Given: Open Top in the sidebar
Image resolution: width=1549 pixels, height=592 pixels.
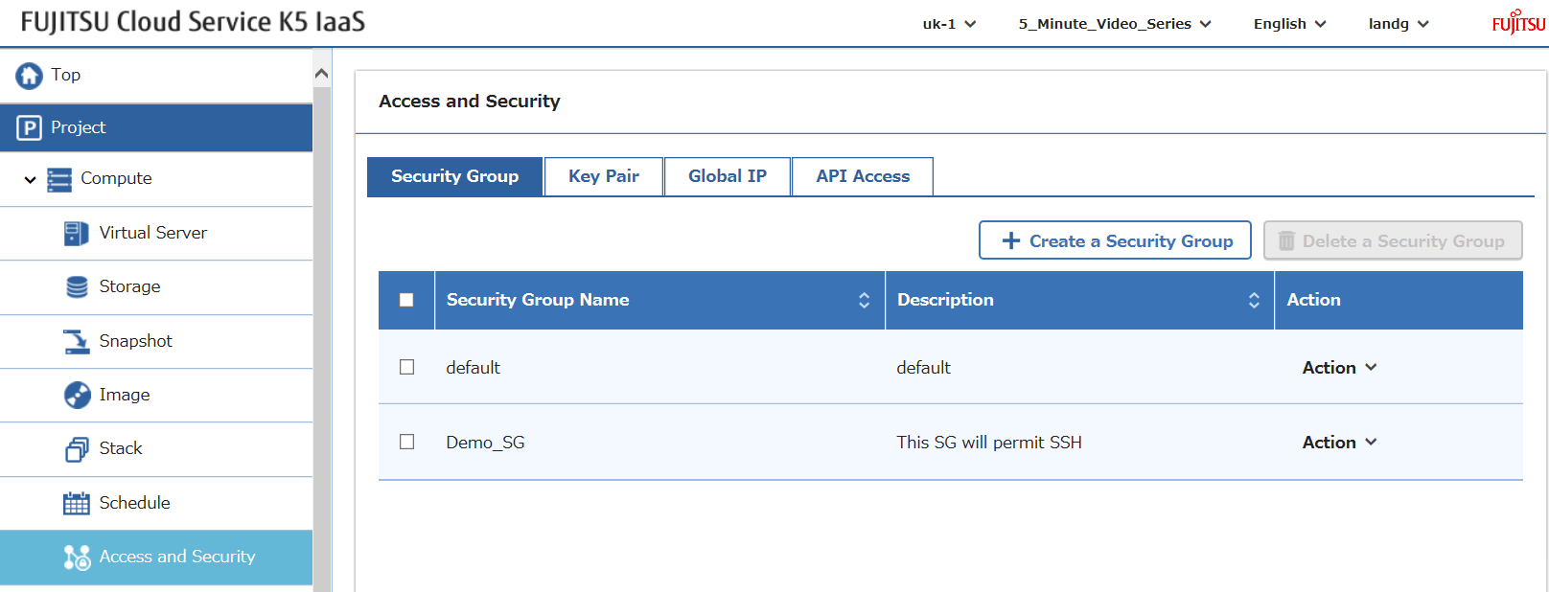Looking at the screenshot, I should click(x=156, y=76).
